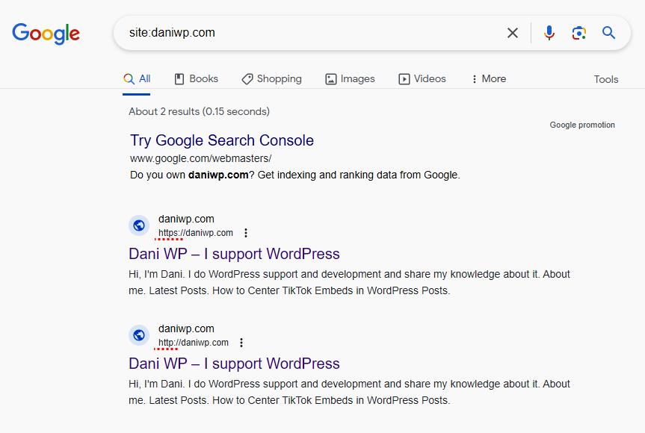This screenshot has height=433, width=645.
Task: Open second Dani WP result under http://daniwp.com
Action: click(234, 364)
